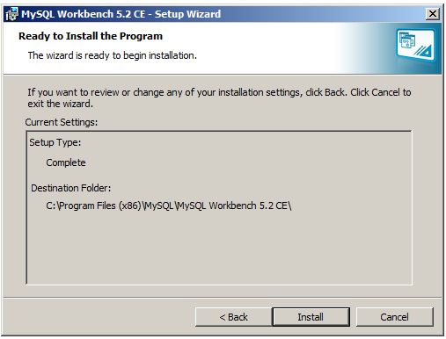Image resolution: width=446 pixels, height=339 pixels.
Task: Click the C:\Program Files (x86) destination path
Action: tap(169, 206)
